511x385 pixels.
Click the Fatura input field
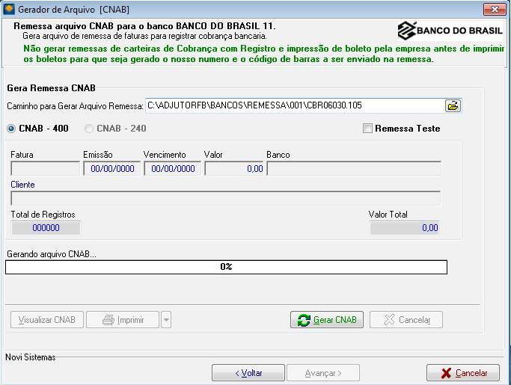[46, 169]
